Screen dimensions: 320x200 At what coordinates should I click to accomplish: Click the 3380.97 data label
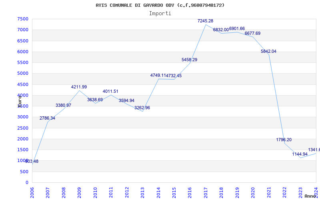[x=64, y=105]
